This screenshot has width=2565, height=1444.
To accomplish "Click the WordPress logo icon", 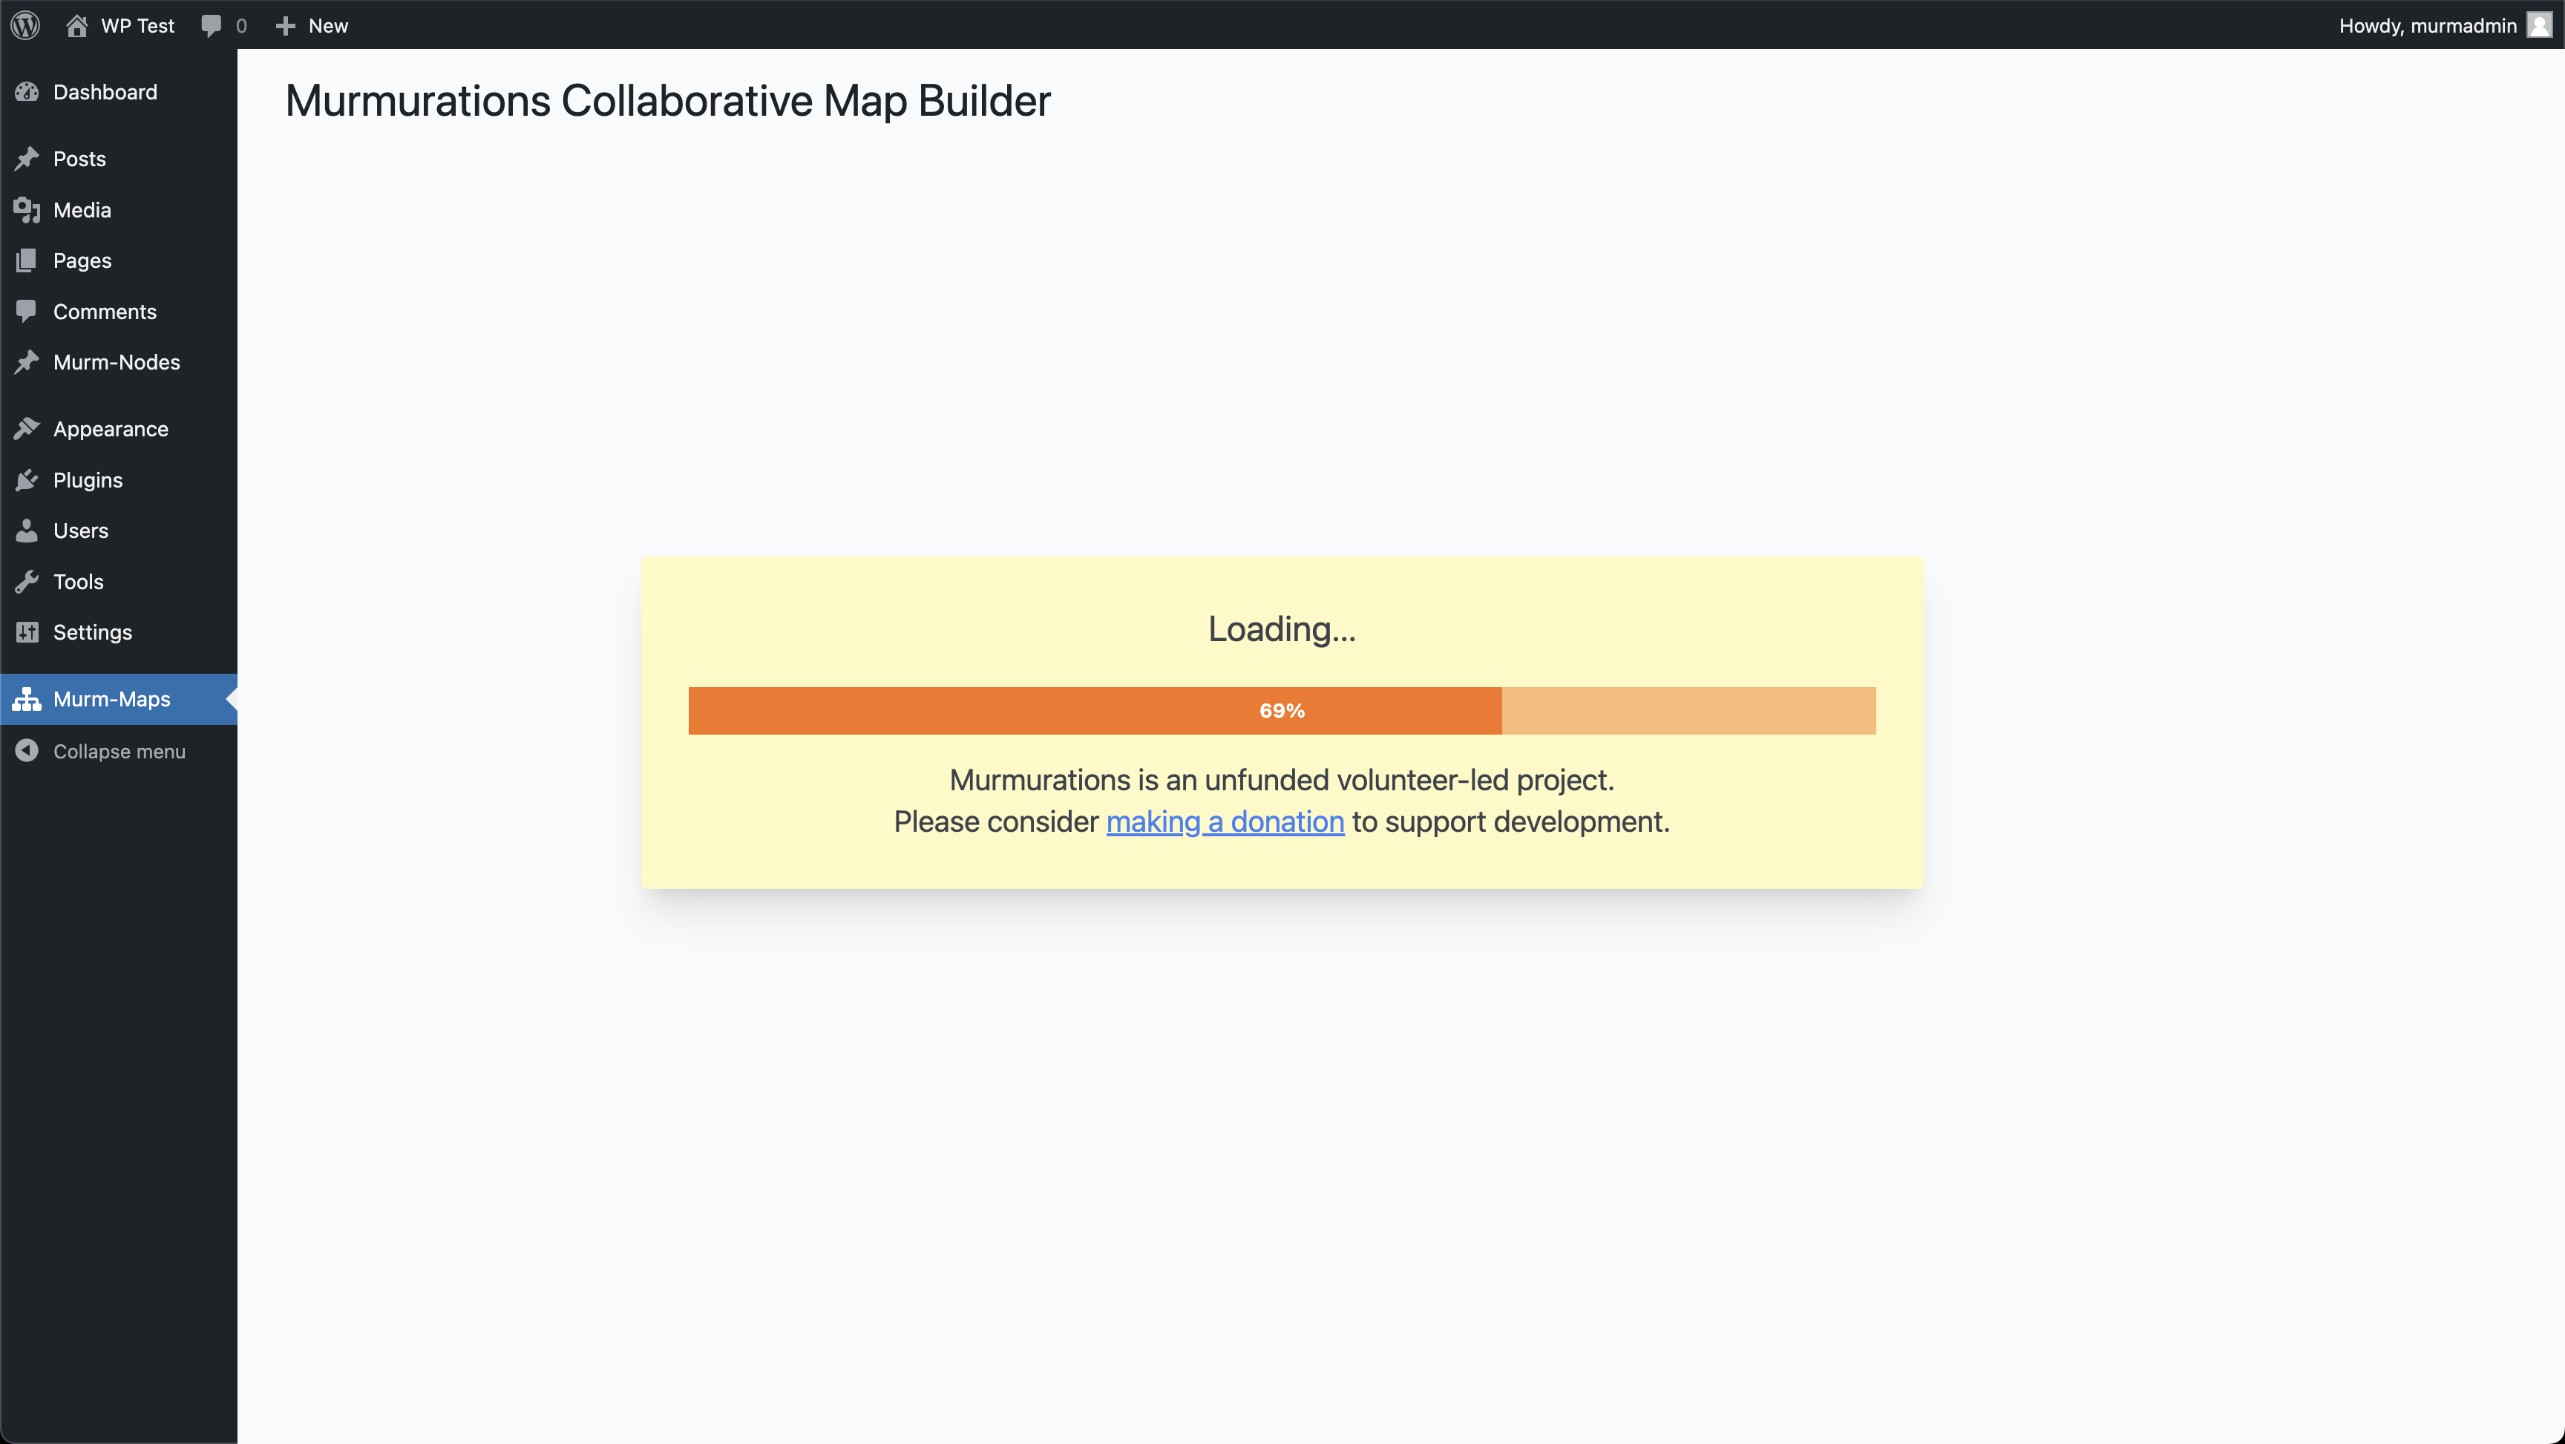I will [x=25, y=25].
